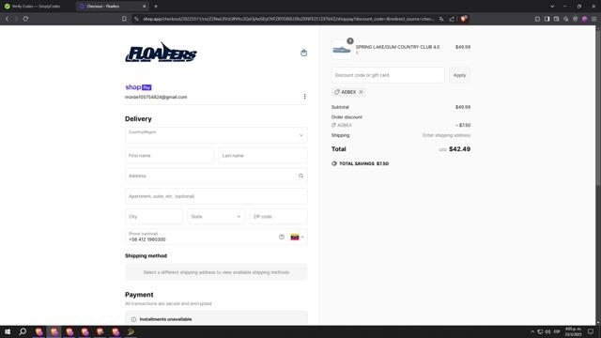The width and height of the screenshot is (601, 338).
Task: Open a new browser tab
Action: 156,7
